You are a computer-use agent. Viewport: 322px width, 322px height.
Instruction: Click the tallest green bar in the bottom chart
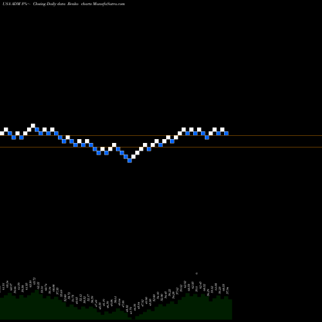pyautogui.click(x=37, y=305)
